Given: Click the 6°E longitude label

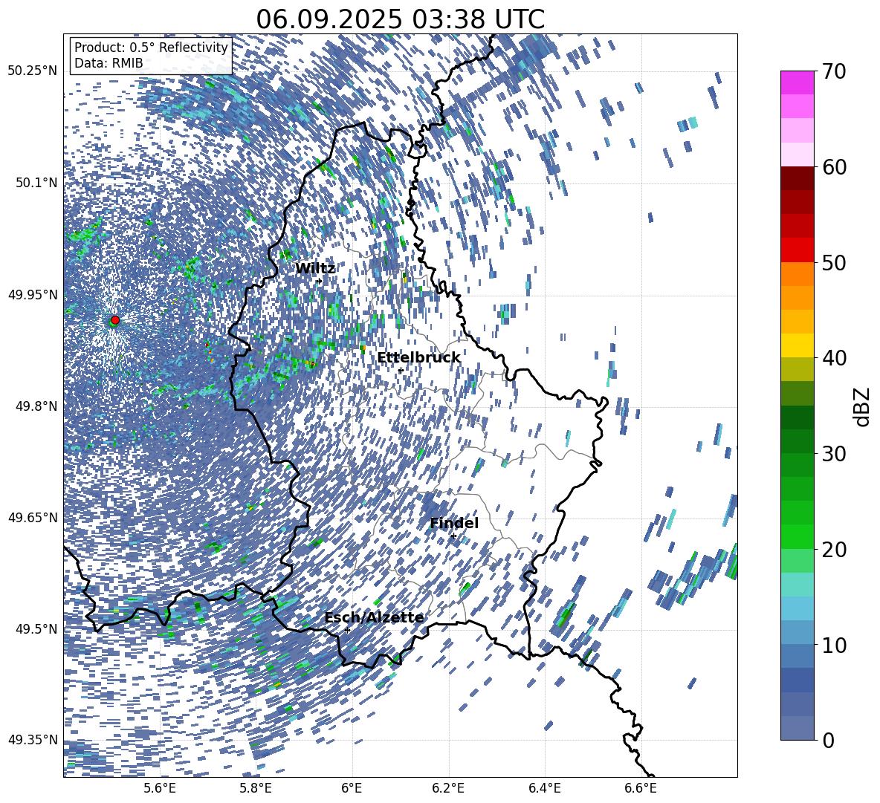Looking at the screenshot, I should pyautogui.click(x=352, y=788).
